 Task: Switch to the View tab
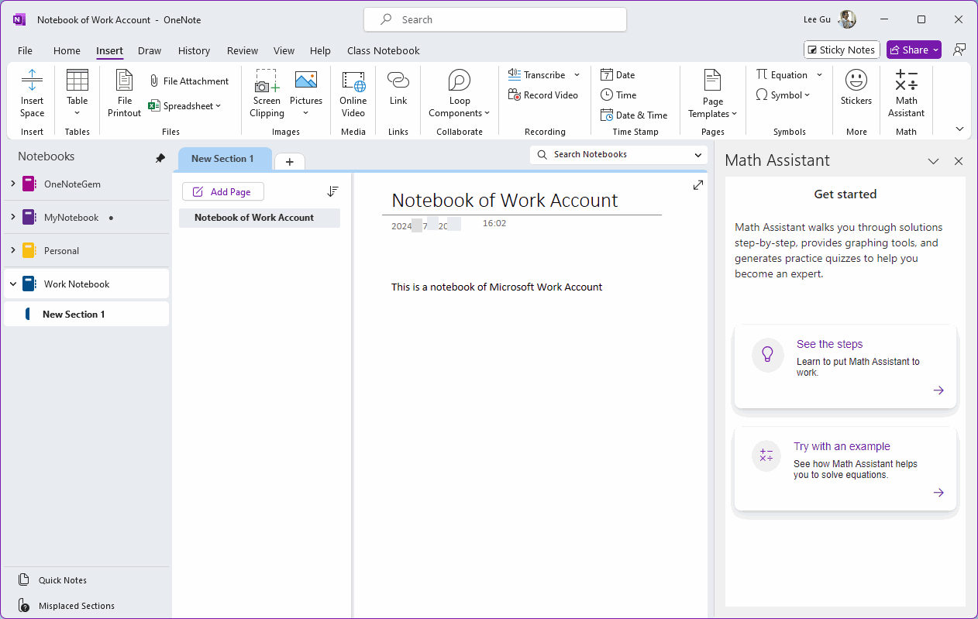[x=284, y=50]
